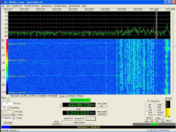Image resolution: width=176 pixels, height=132 pixels.
Task: Open the InputDevice menu
Action: coord(17,6)
